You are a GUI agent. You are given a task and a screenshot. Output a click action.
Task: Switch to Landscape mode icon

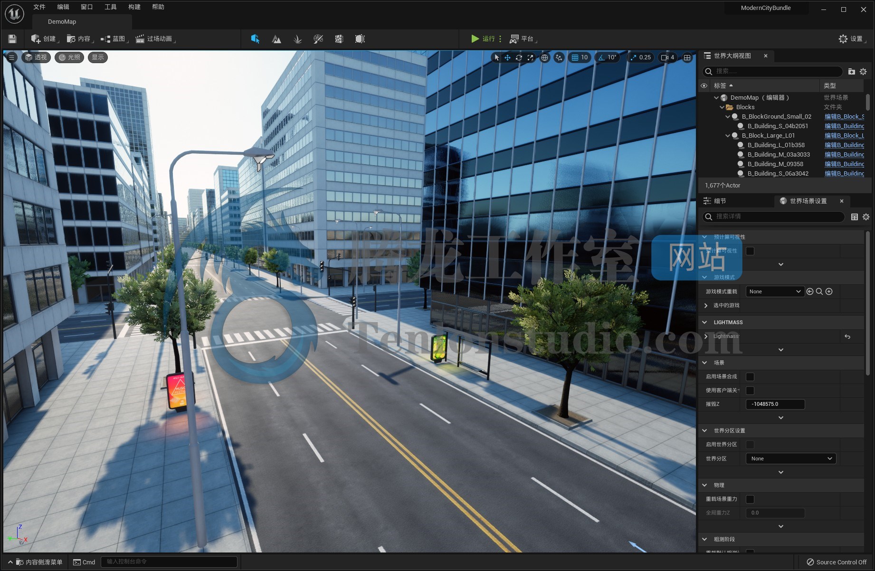coord(276,39)
